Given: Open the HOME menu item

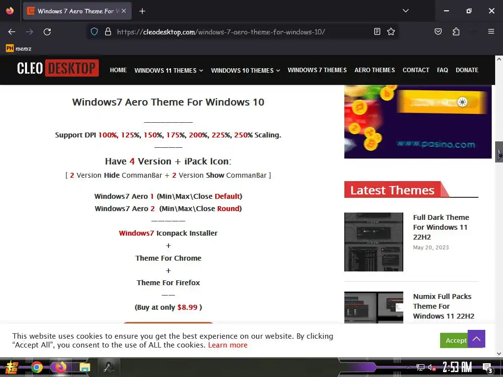Looking at the screenshot, I should coord(118,70).
